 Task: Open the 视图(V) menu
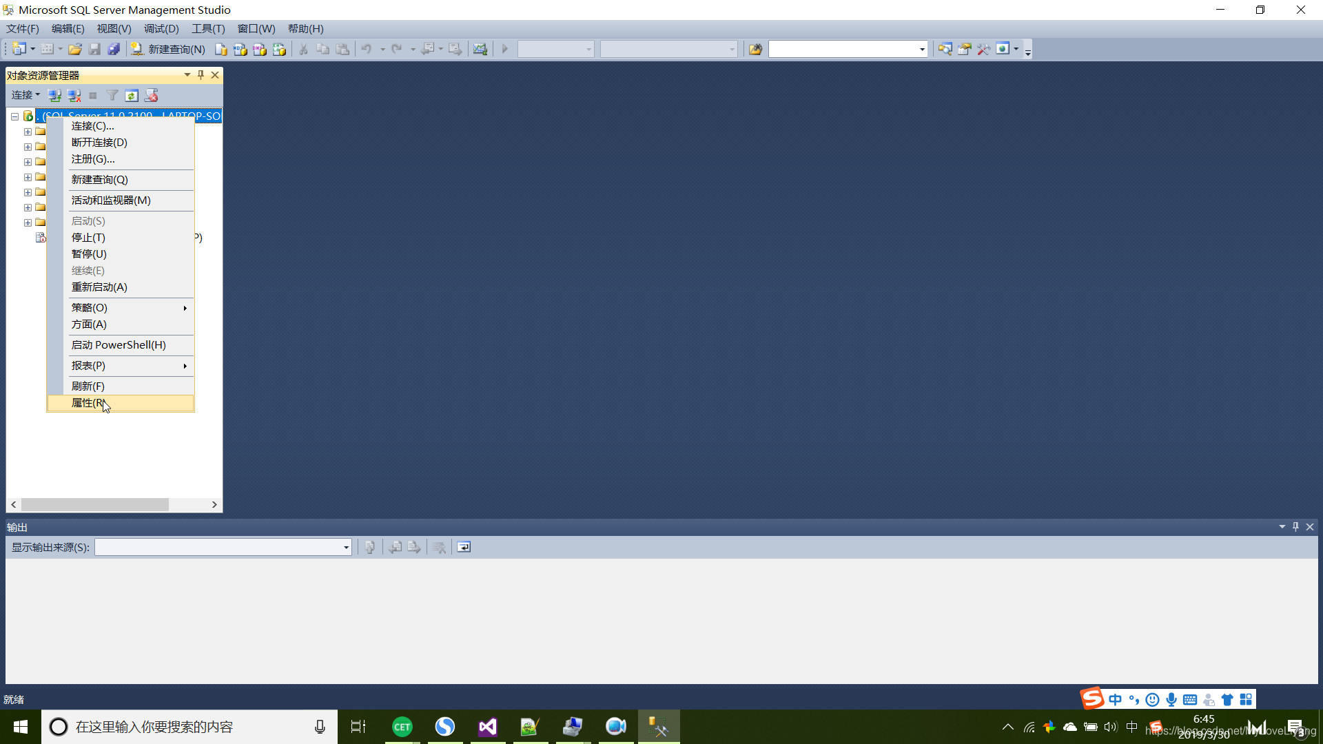coord(114,29)
